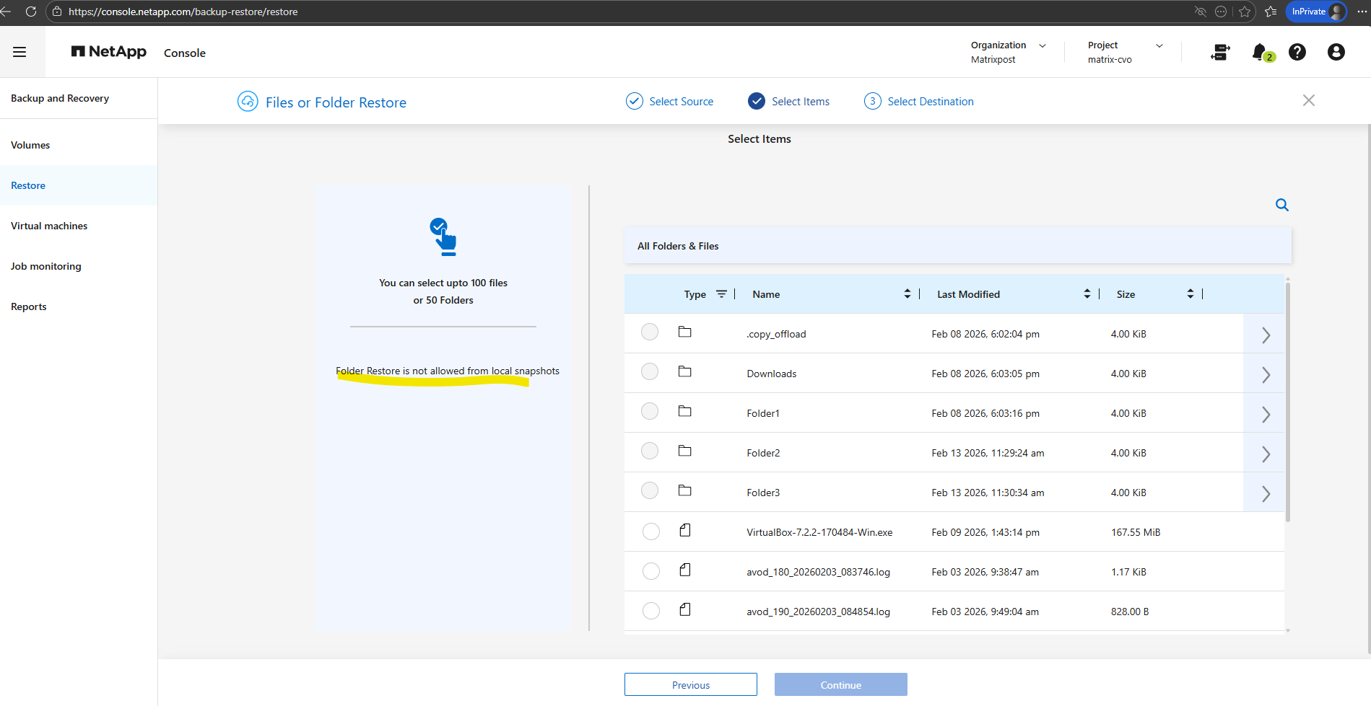Click the file list vertical scrollbar
The height and width of the screenshot is (706, 1371).
(x=1287, y=401)
